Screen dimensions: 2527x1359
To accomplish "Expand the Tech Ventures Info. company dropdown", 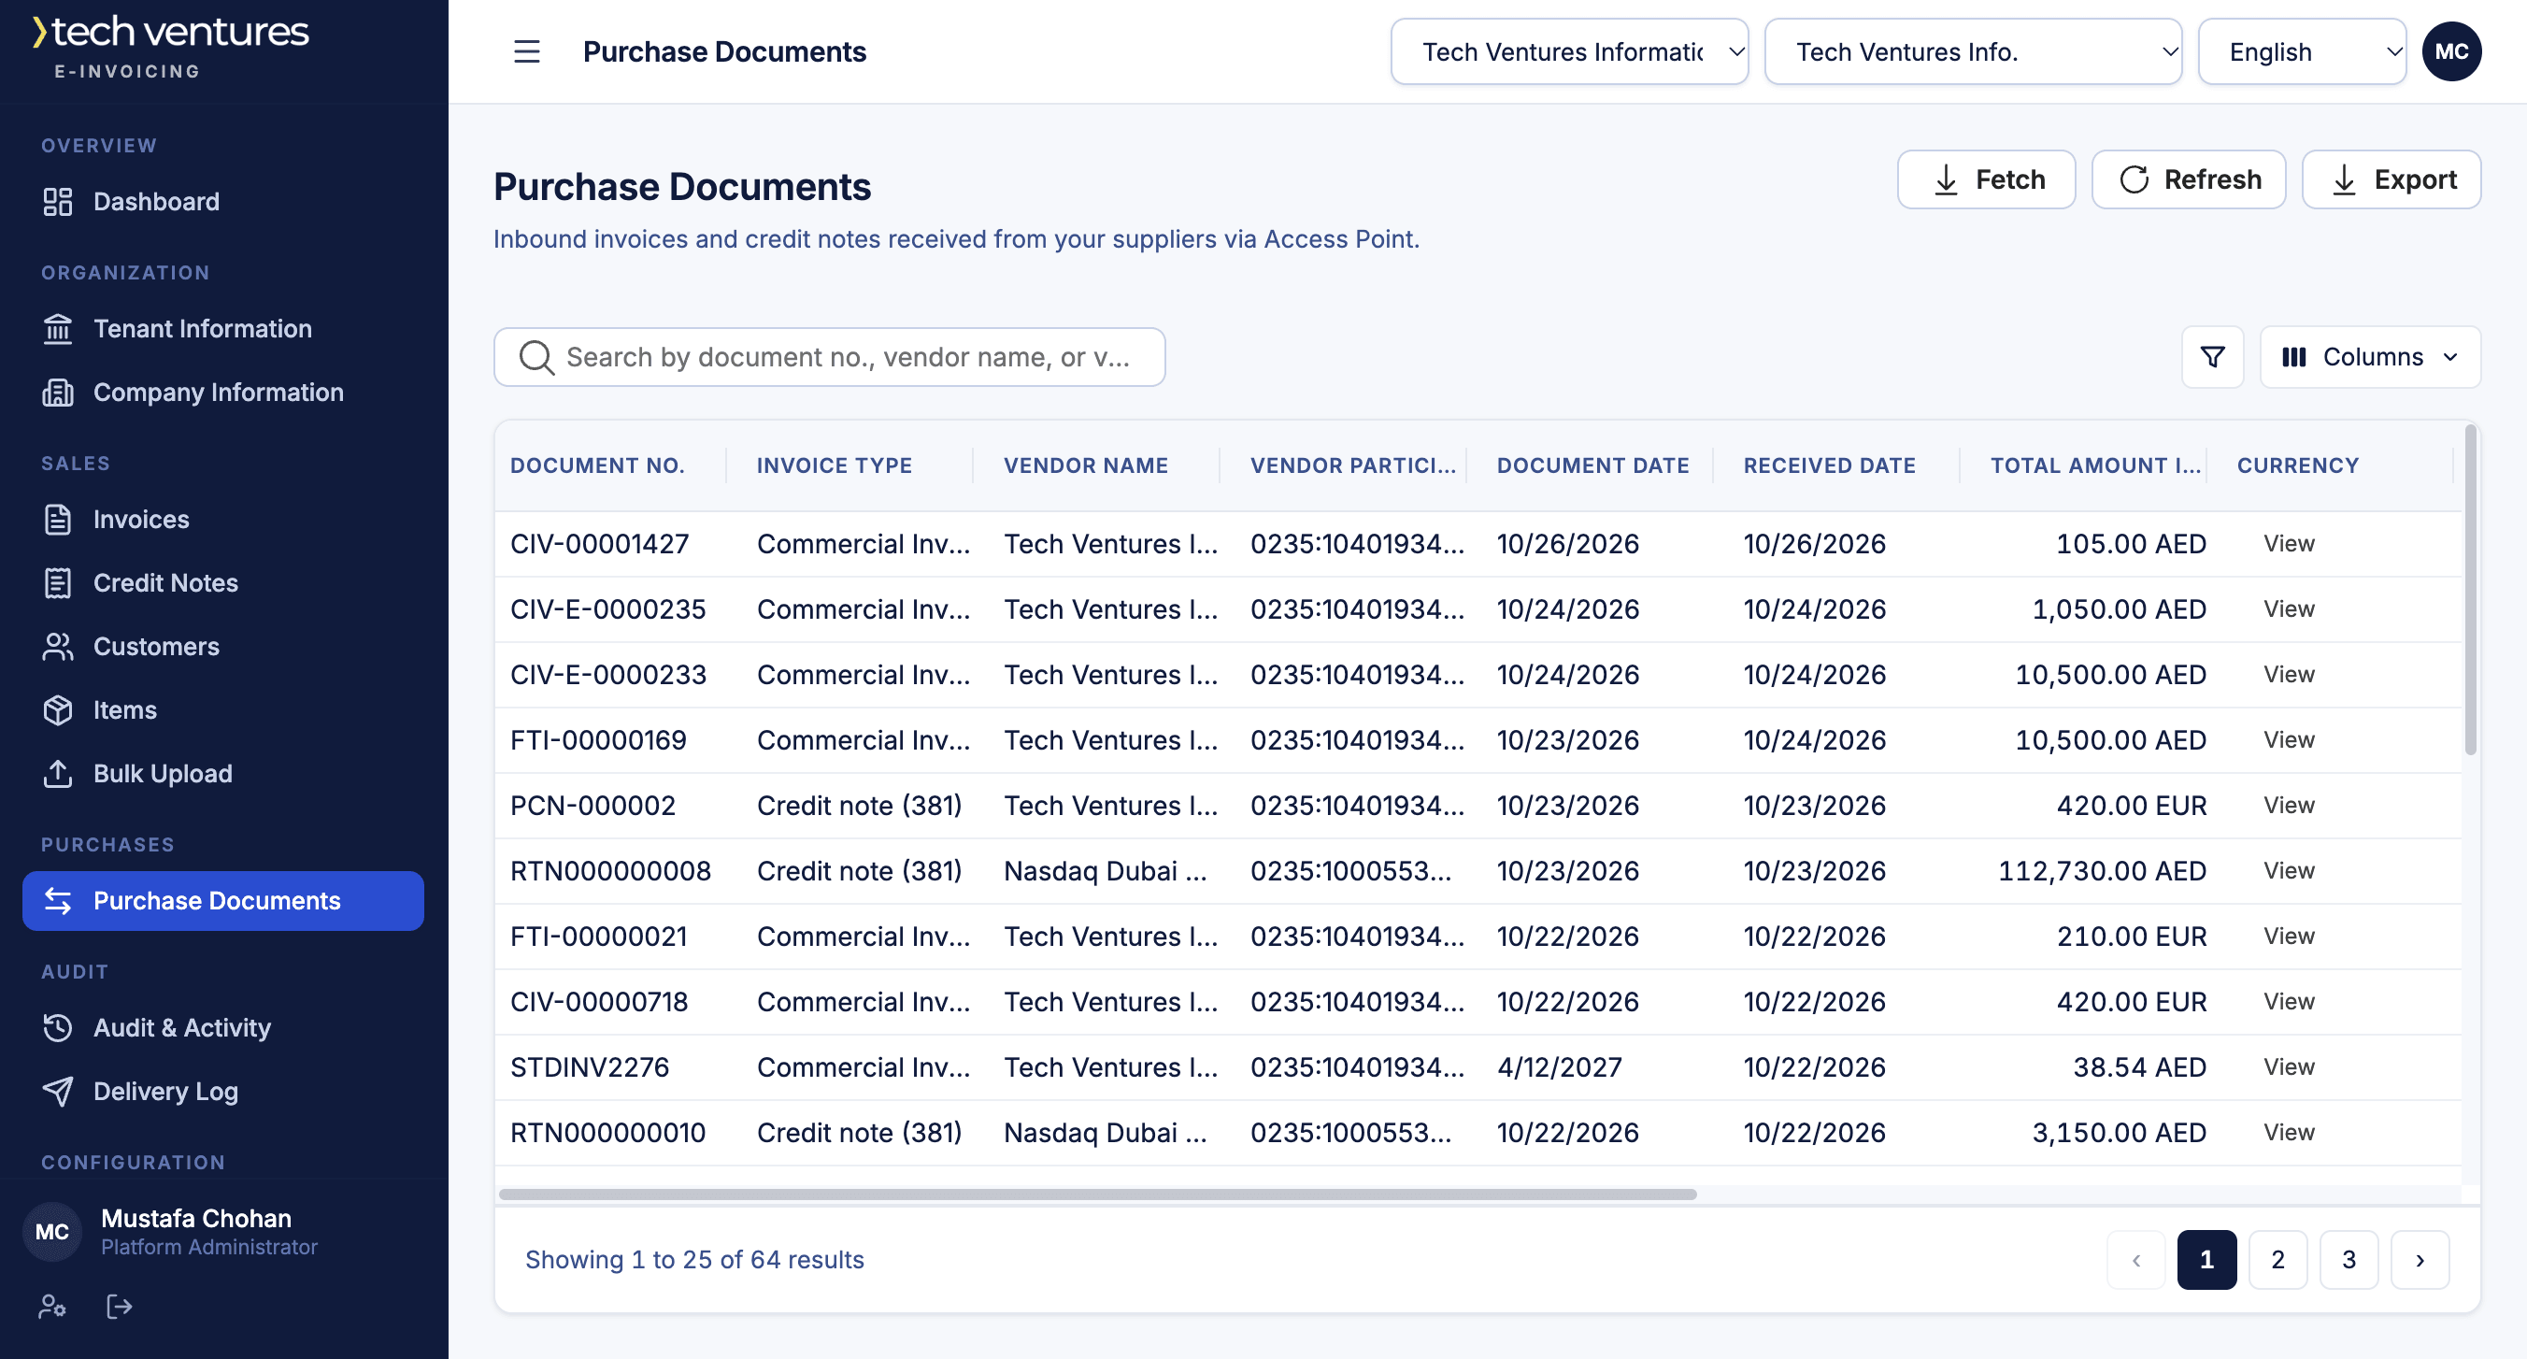I will coord(1973,52).
